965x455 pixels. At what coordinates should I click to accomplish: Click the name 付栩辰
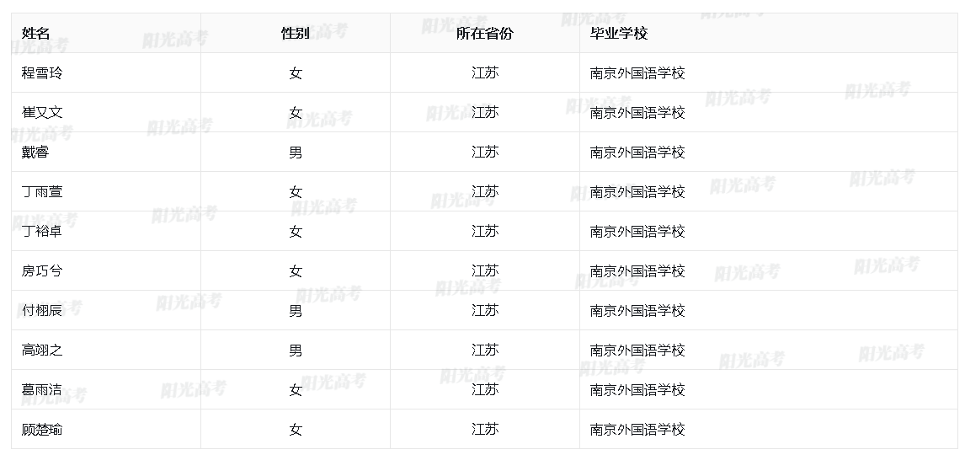42,311
